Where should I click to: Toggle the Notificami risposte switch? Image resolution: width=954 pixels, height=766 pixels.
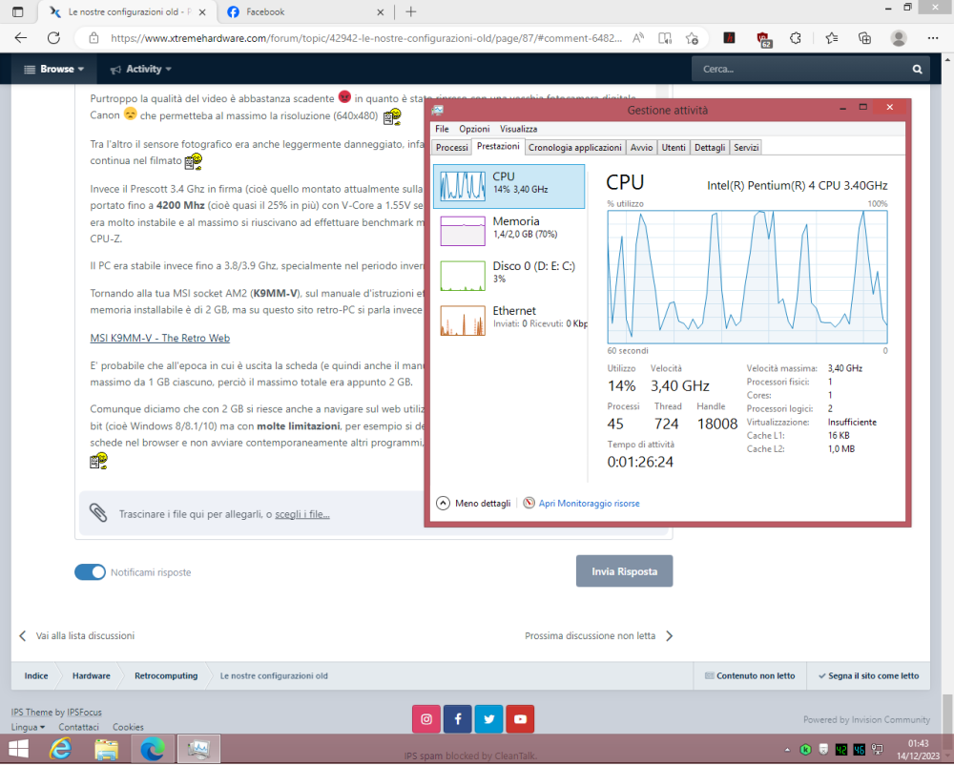(90, 572)
